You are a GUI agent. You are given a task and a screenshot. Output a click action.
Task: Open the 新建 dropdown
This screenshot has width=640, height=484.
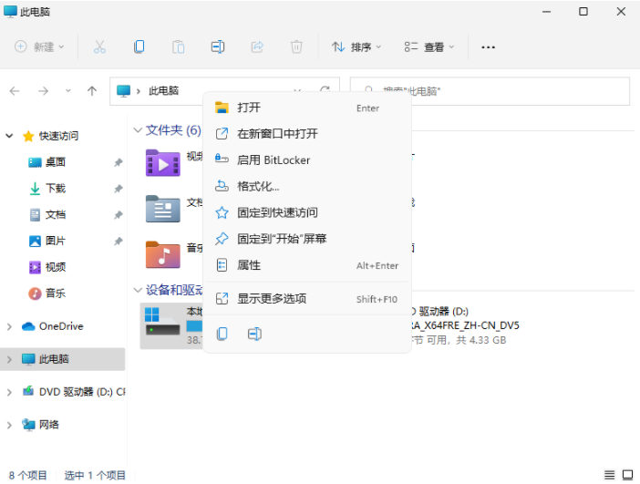[40, 46]
